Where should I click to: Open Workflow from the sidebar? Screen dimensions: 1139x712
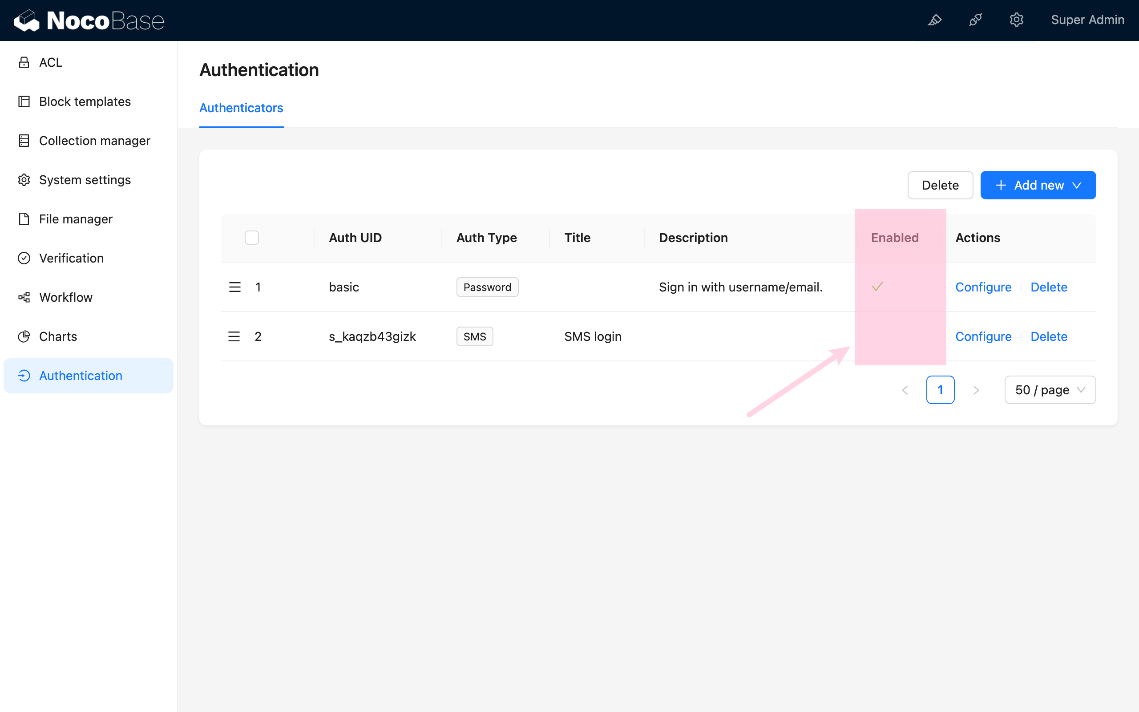66,297
